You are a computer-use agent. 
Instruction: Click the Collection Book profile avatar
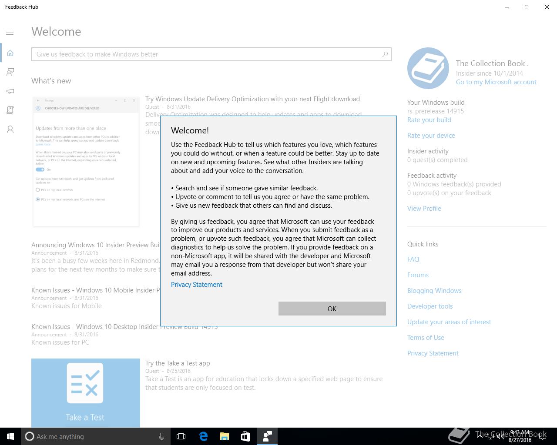[428, 68]
